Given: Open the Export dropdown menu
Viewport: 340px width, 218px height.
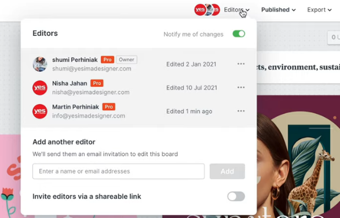Looking at the screenshot, I should 319,10.
